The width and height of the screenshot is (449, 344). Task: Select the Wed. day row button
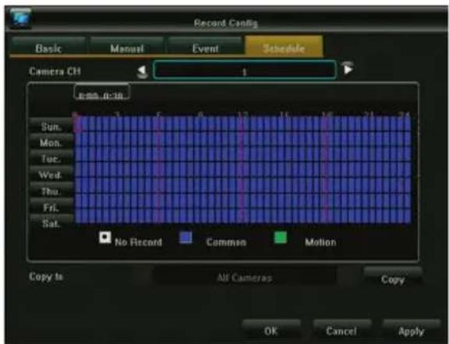click(51, 174)
